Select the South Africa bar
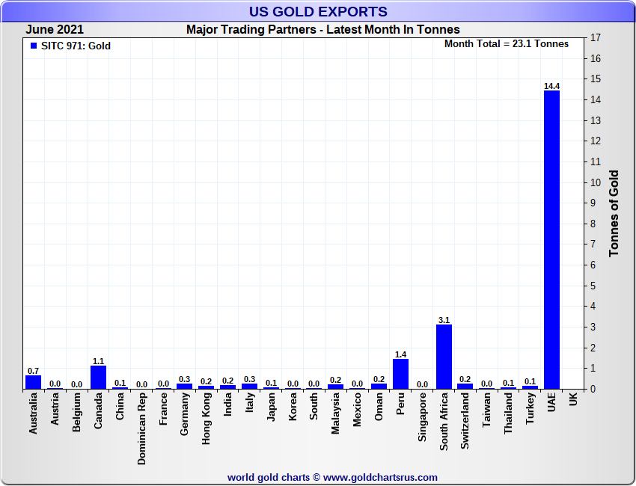This screenshot has width=636, height=486. pos(444,357)
